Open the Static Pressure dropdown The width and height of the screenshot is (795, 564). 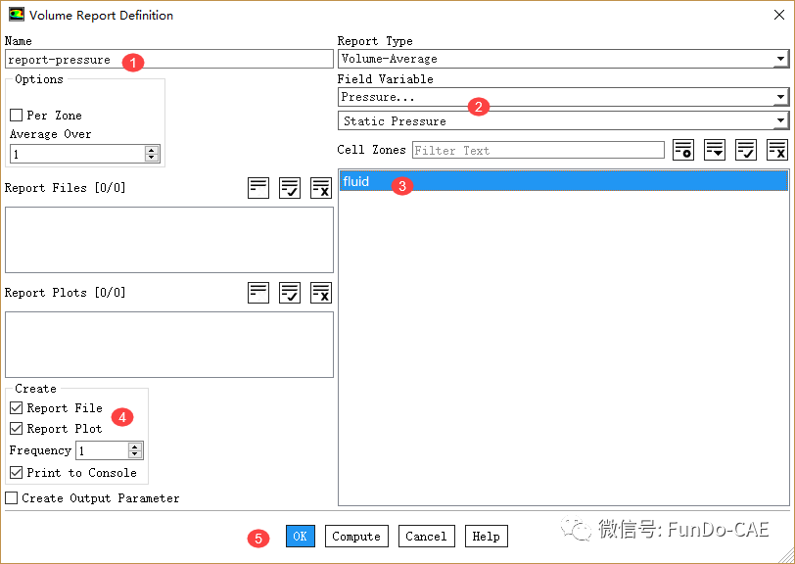tap(563, 121)
